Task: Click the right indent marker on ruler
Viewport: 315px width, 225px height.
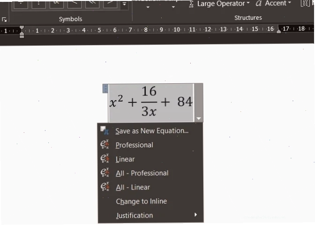Action: (278, 31)
